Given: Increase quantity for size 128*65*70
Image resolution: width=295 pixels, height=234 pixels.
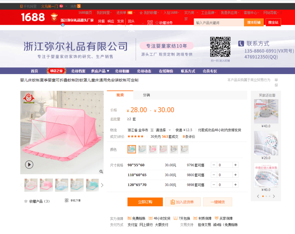Looking at the screenshot, I should 235,185.
